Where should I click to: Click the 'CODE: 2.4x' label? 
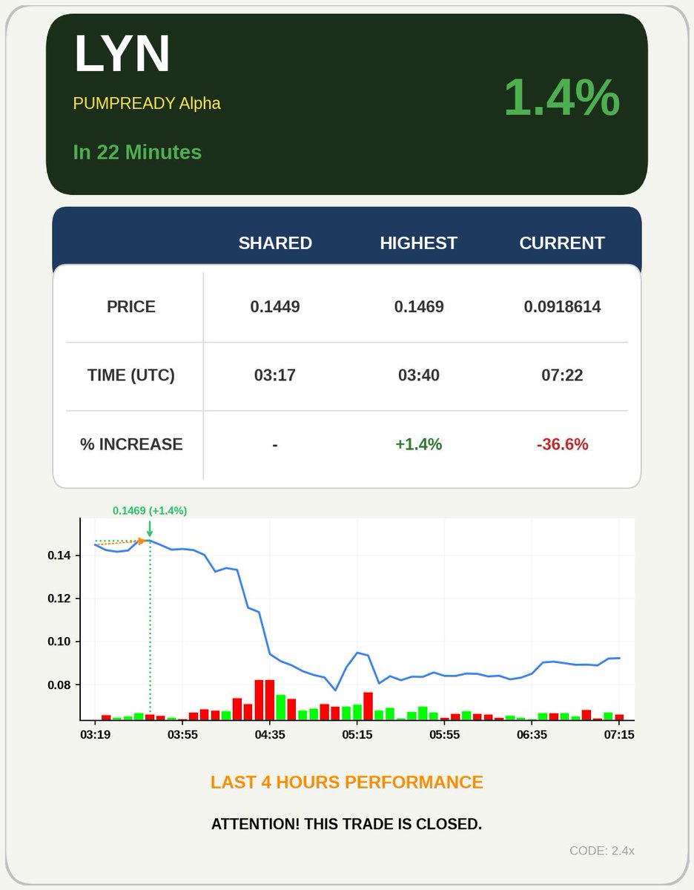click(x=602, y=851)
